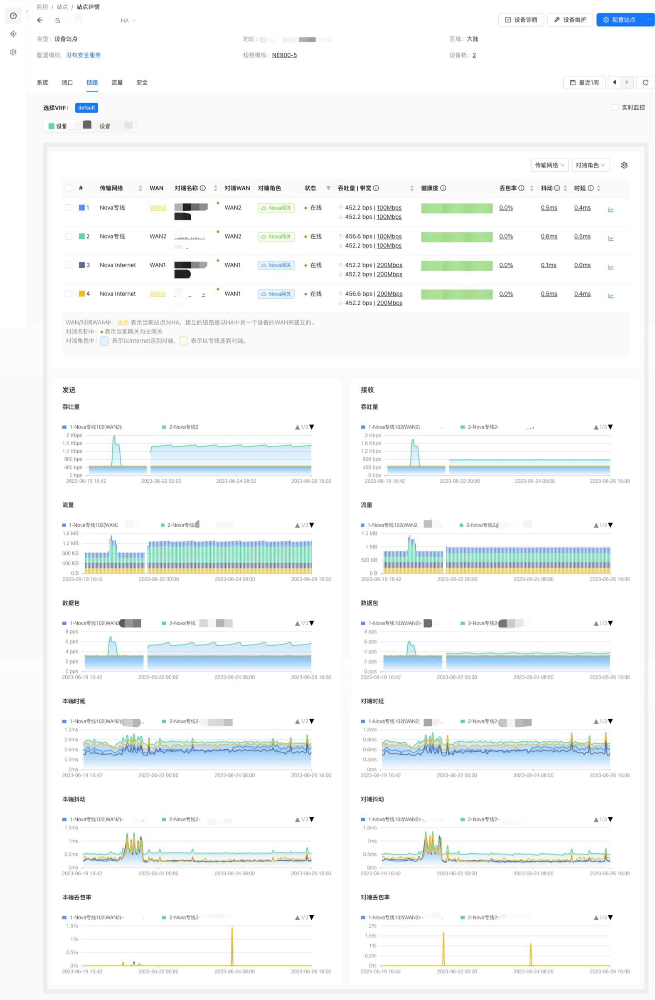Switch to the 端口 tab
Screen dimensions: 655x1000
pyautogui.click(x=67, y=83)
